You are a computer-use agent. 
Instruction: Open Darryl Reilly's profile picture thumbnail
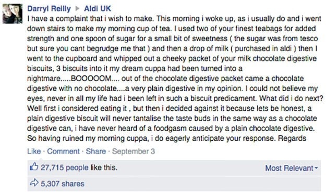13,14
